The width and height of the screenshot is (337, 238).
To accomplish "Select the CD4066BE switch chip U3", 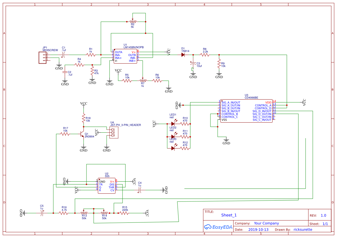I will coord(246,111).
